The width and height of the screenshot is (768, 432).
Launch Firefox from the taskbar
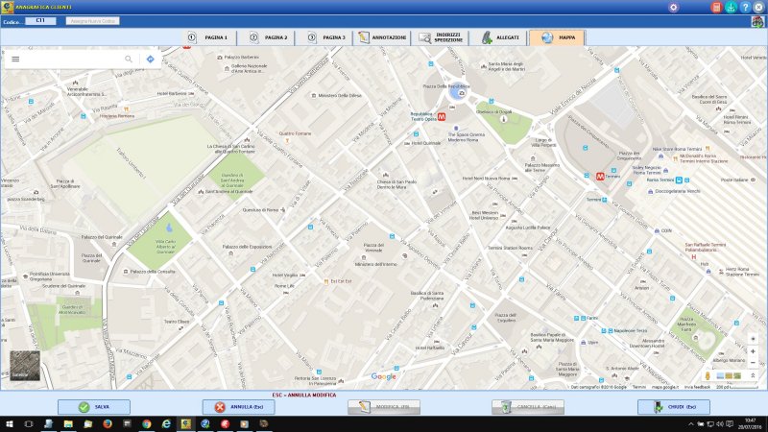(x=108, y=423)
